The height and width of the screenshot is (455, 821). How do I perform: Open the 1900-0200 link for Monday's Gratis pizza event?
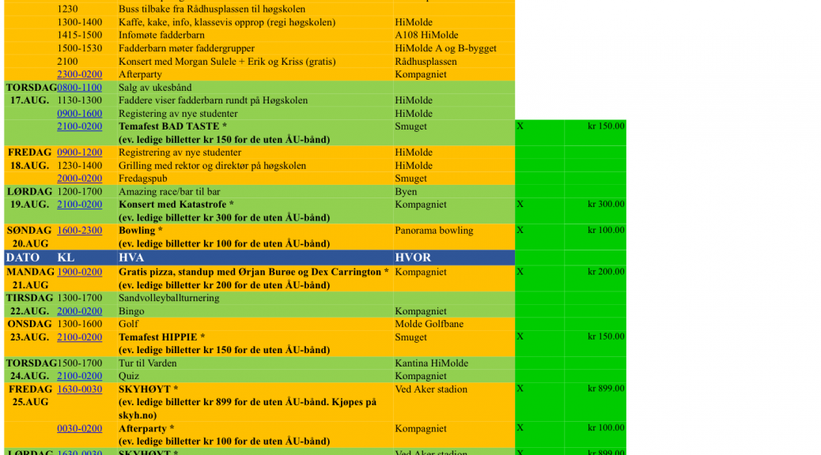coord(79,272)
